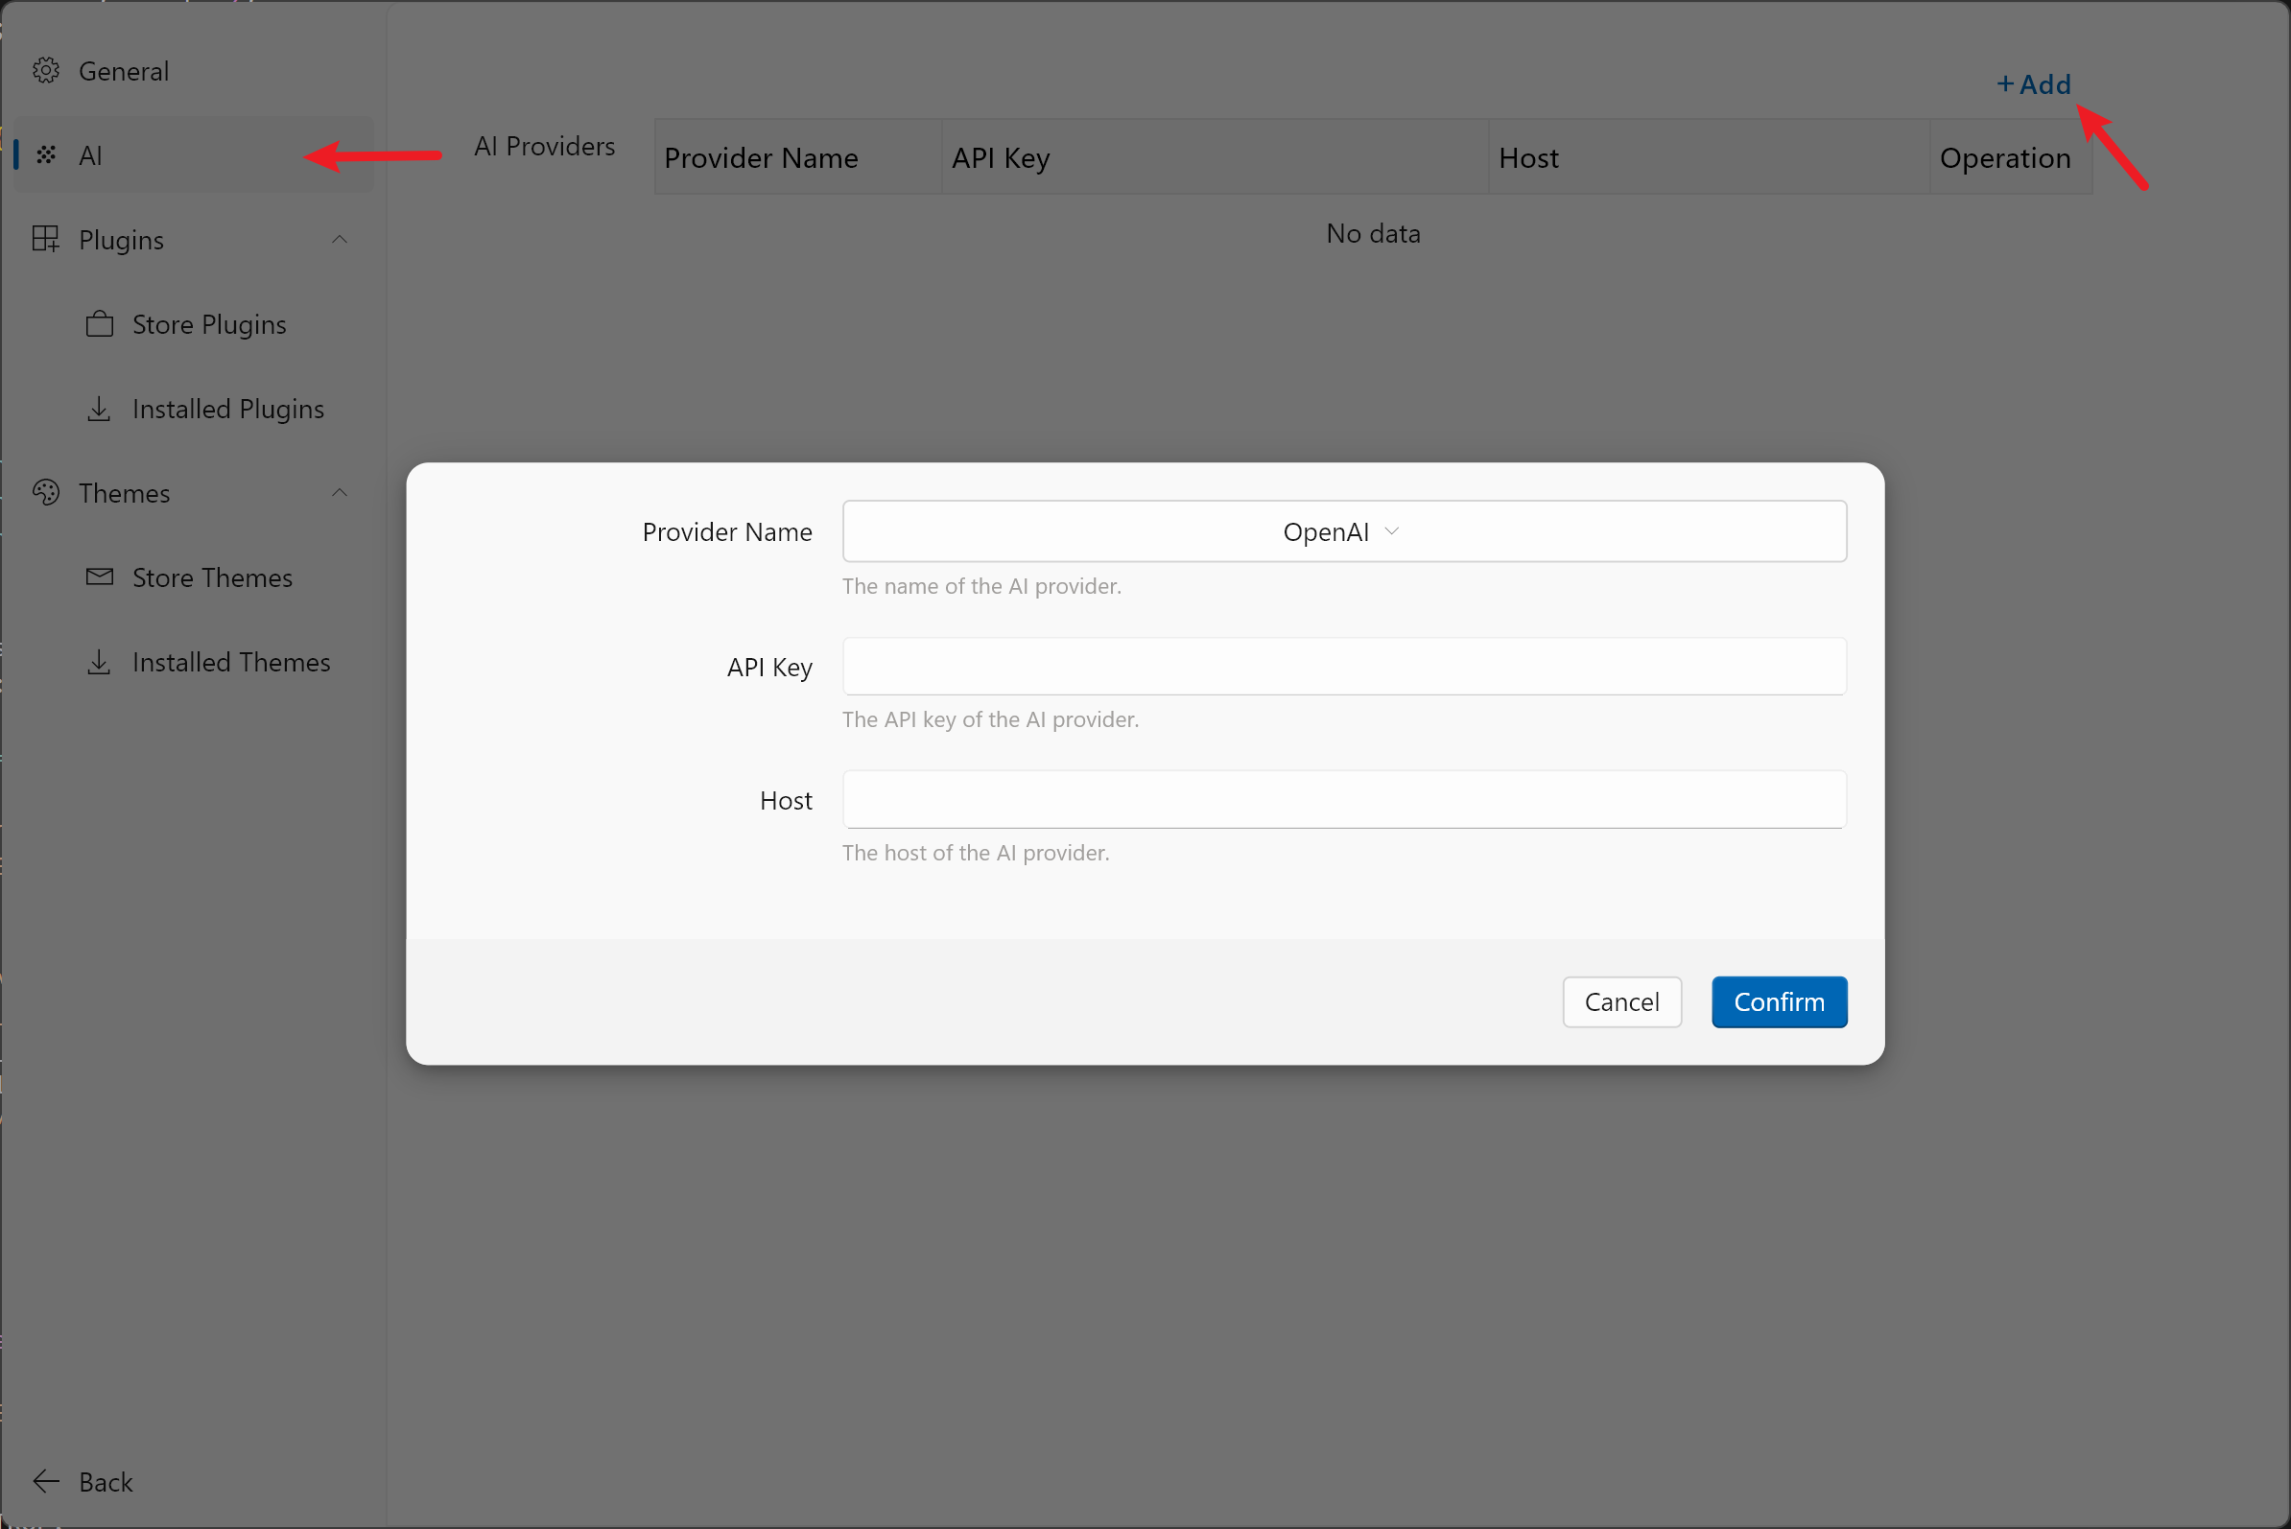Click the Installed Themes download icon

coord(99,662)
